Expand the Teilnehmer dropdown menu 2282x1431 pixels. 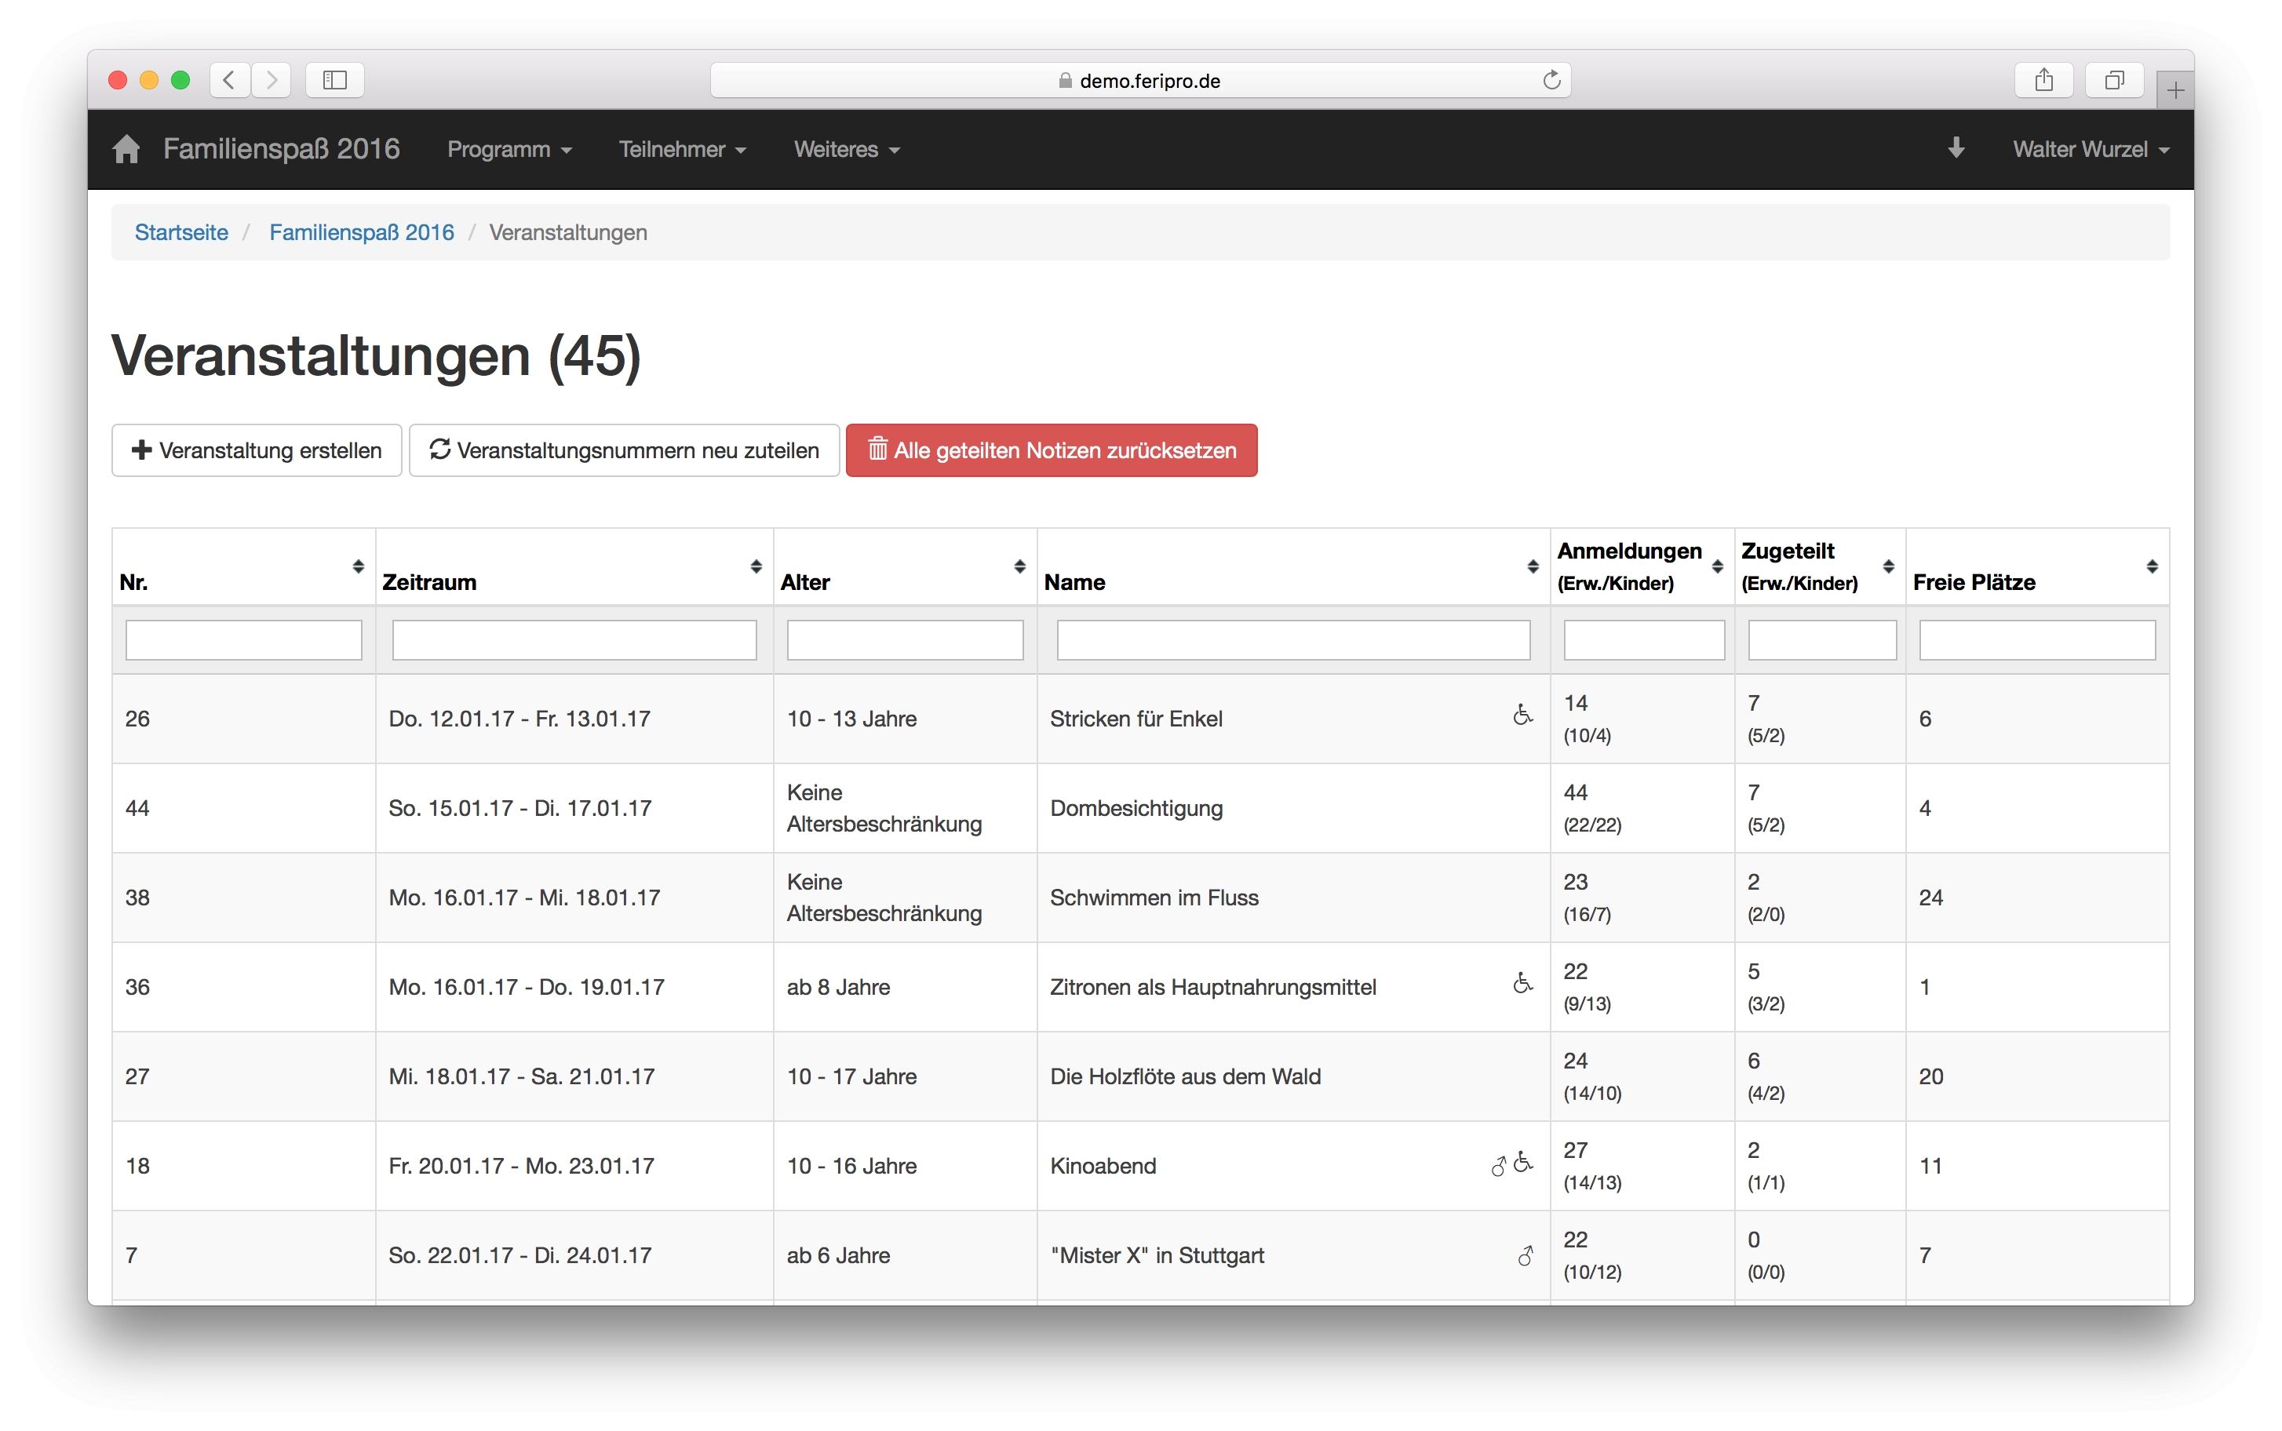click(x=681, y=150)
